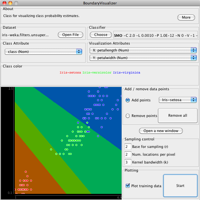The image size is (200, 200).
Task: Click the green Iris-versicolor class color label
Action: tap(97, 73)
